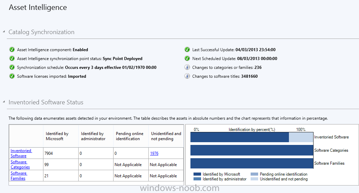Click Identification by percent(%) chart title
This screenshot has height=193, width=359.
pos(252,130)
